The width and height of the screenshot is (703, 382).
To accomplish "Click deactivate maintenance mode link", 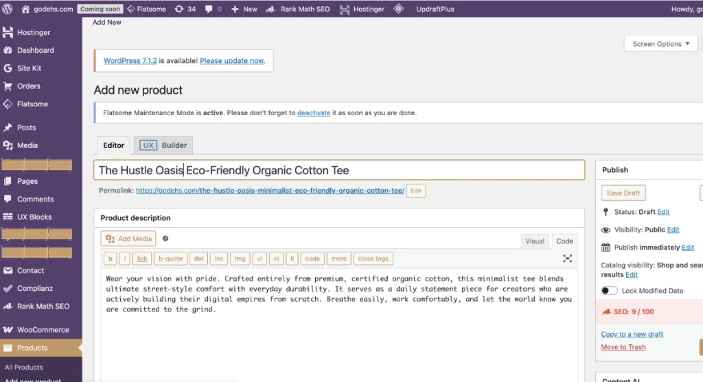I will [x=313, y=113].
